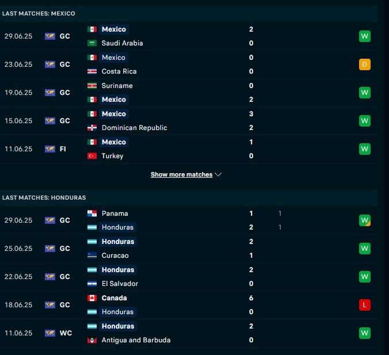Open the WC competition label for 11.06.25 Honduras match

click(66, 333)
